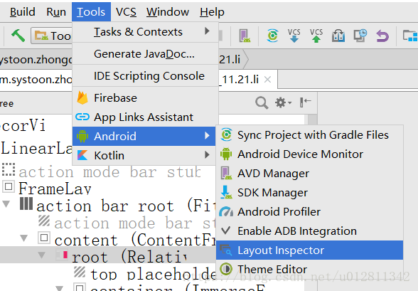Open the gear settings dropdown in the view tree panel
This screenshot has width=418, height=291.
pyautogui.click(x=283, y=102)
